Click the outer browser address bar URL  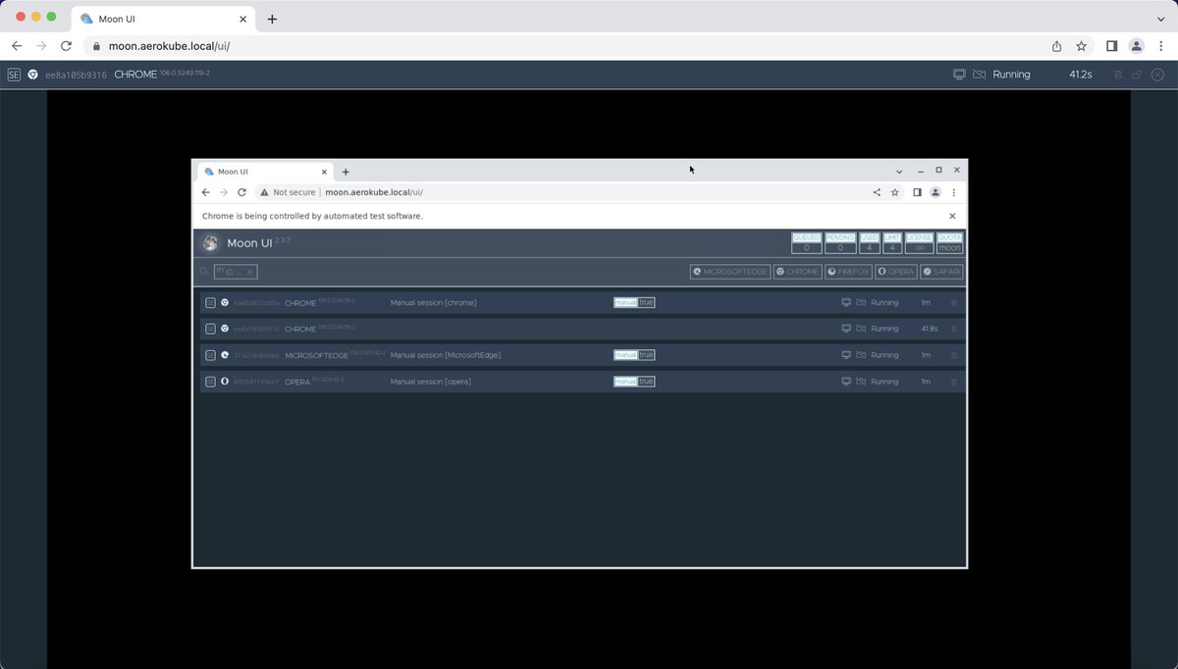pos(170,46)
